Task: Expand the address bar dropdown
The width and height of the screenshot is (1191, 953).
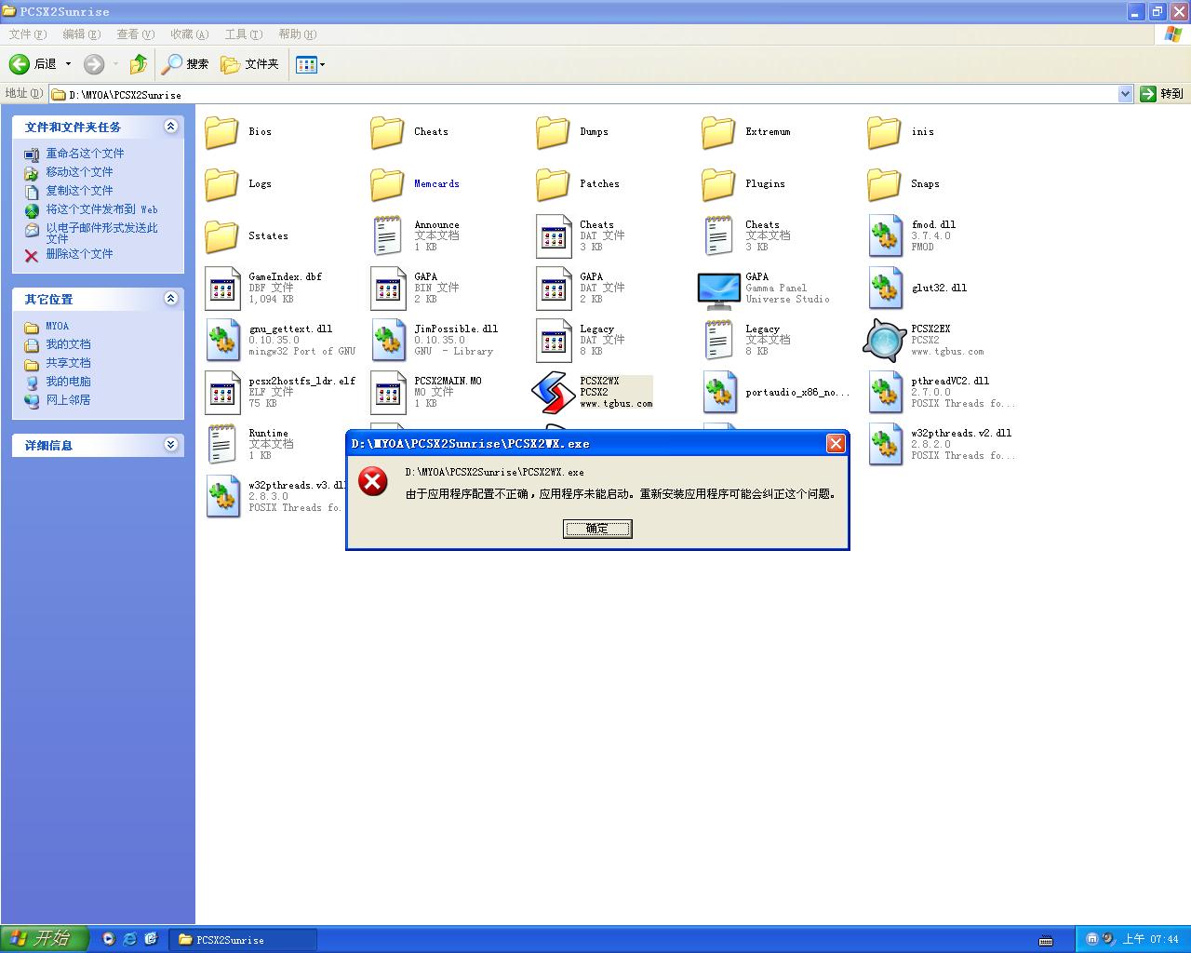Action: click(x=1125, y=94)
